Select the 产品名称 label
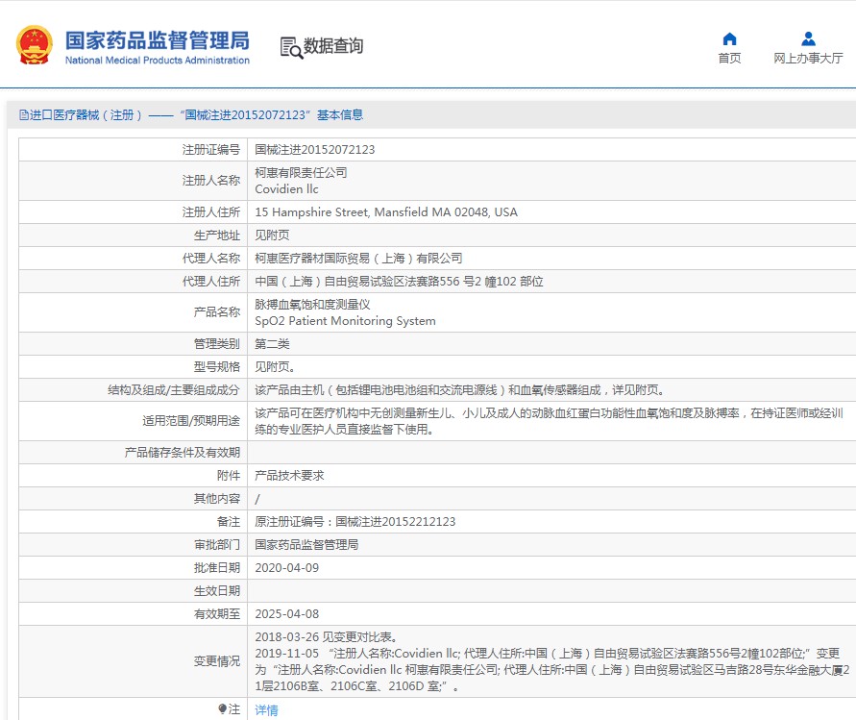The height and width of the screenshot is (720, 856). point(217,311)
